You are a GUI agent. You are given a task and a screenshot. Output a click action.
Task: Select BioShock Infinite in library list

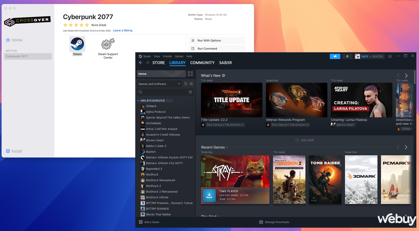[x=157, y=197]
